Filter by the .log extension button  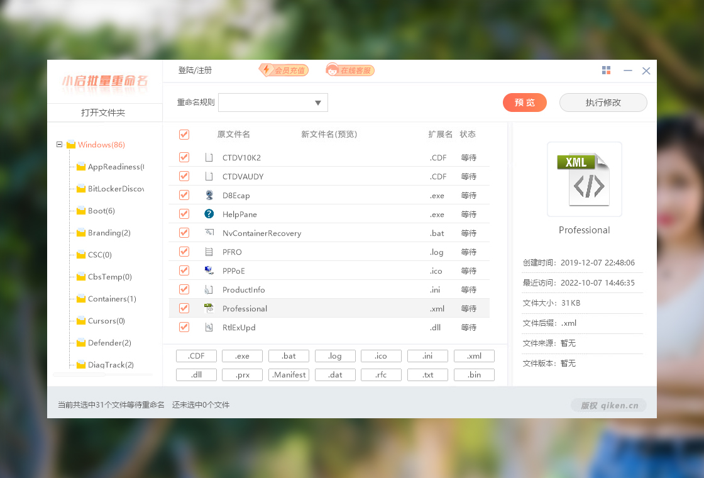click(335, 356)
